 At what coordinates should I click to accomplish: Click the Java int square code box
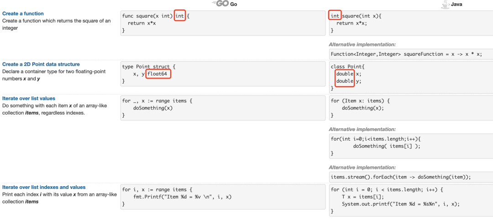click(x=411, y=23)
